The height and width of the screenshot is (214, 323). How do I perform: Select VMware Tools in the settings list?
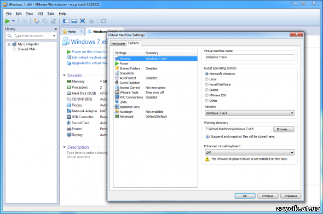(x=129, y=92)
